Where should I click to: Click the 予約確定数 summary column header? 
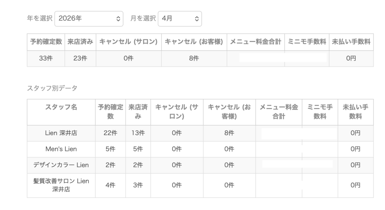[46, 42]
